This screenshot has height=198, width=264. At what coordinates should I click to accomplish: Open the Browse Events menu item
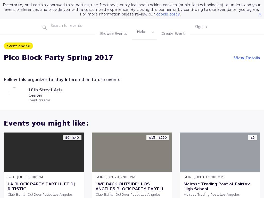(x=113, y=34)
